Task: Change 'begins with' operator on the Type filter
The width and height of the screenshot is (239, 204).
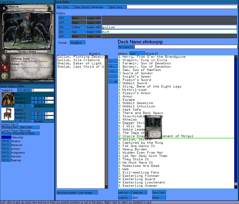Action: click(94, 32)
